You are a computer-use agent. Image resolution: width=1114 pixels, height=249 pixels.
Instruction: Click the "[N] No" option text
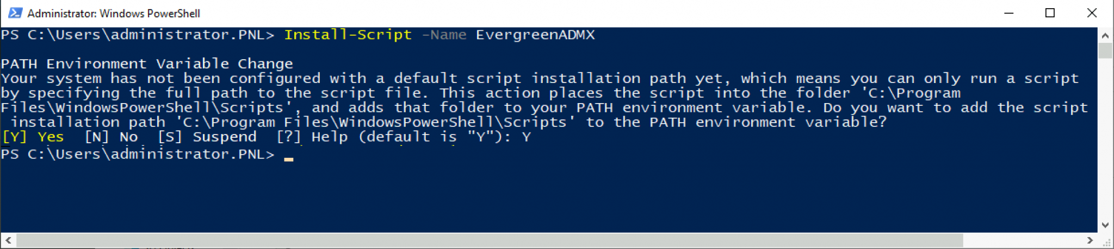tap(112, 137)
